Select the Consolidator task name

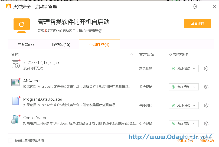tap(35, 118)
